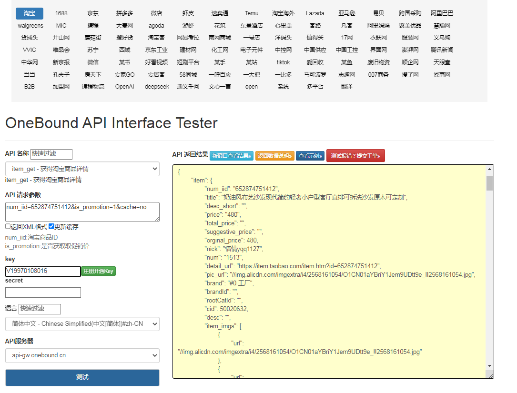This screenshot has height=393, width=517.
Task: Open the 文心一言 platform link
Action: point(220,87)
